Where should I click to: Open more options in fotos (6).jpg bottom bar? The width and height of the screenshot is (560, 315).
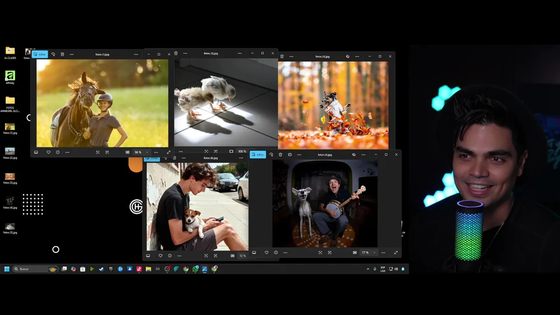point(179,255)
